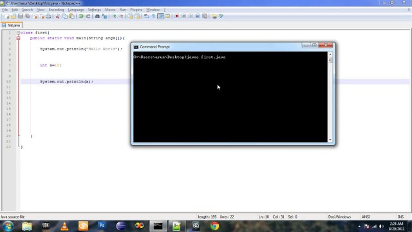
Task: Open the Run menu
Action: [x=123, y=10]
